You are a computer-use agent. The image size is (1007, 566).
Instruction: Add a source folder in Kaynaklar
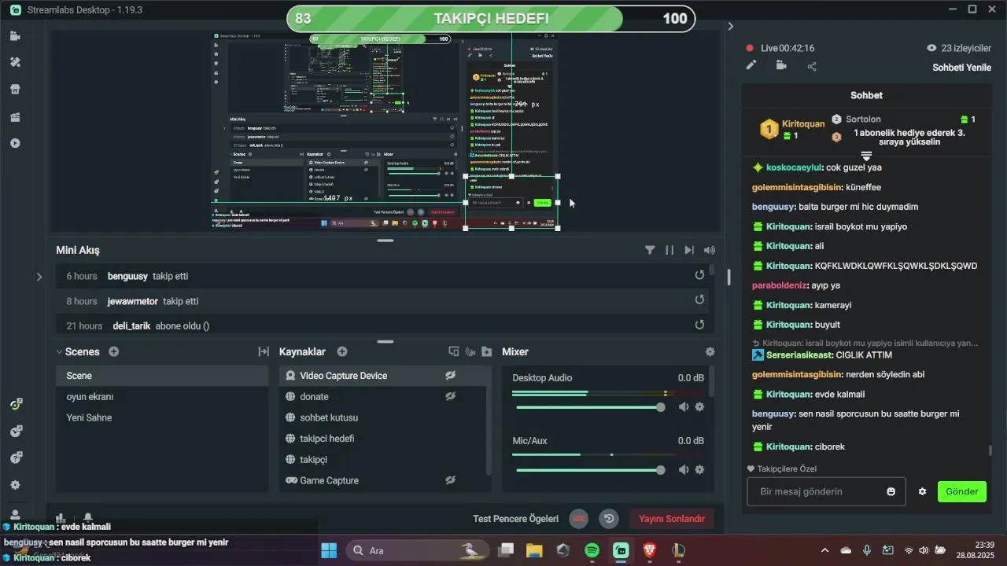pyautogui.click(x=487, y=351)
